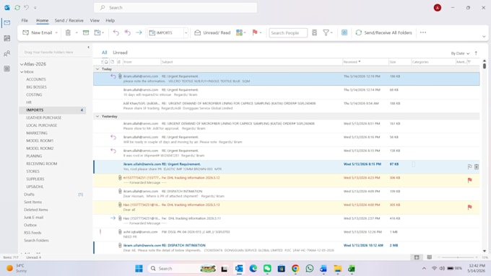Open File Explorer from the taskbar
This screenshot has height=276, width=491.
pyautogui.click(x=338, y=269)
